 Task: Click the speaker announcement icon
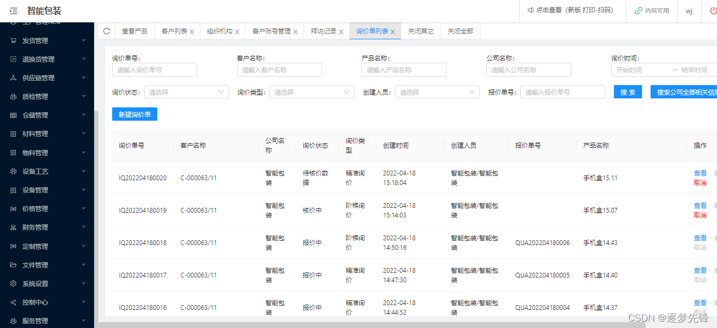click(530, 10)
